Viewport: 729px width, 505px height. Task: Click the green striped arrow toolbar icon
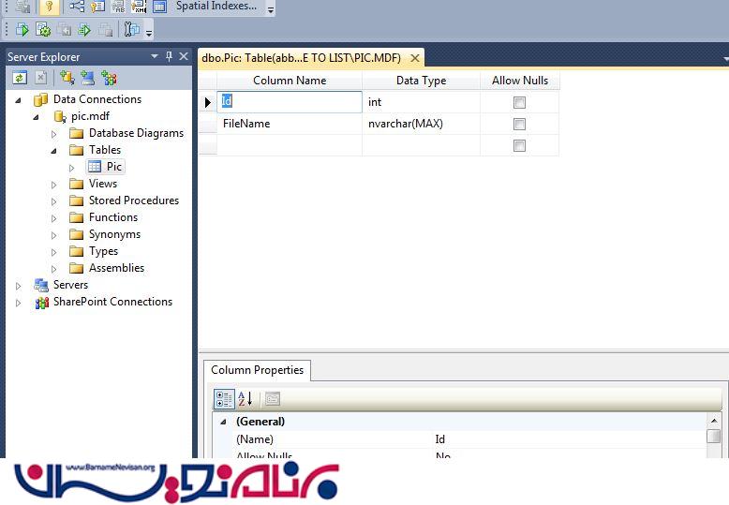(84, 30)
